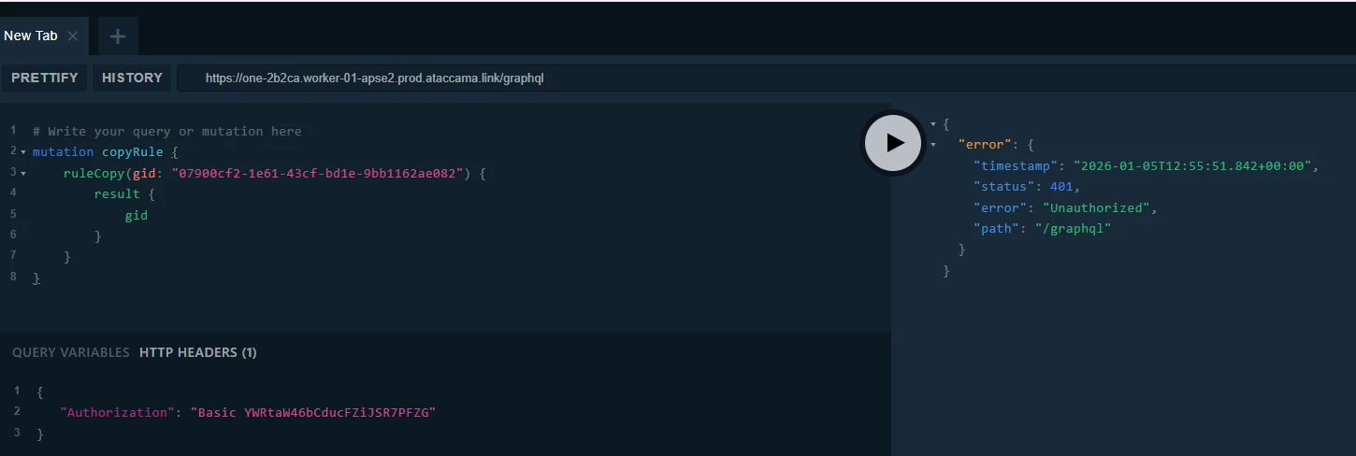This screenshot has width=1356, height=456.
Task: Click the "copyRule" mutation name
Action: [x=133, y=152]
